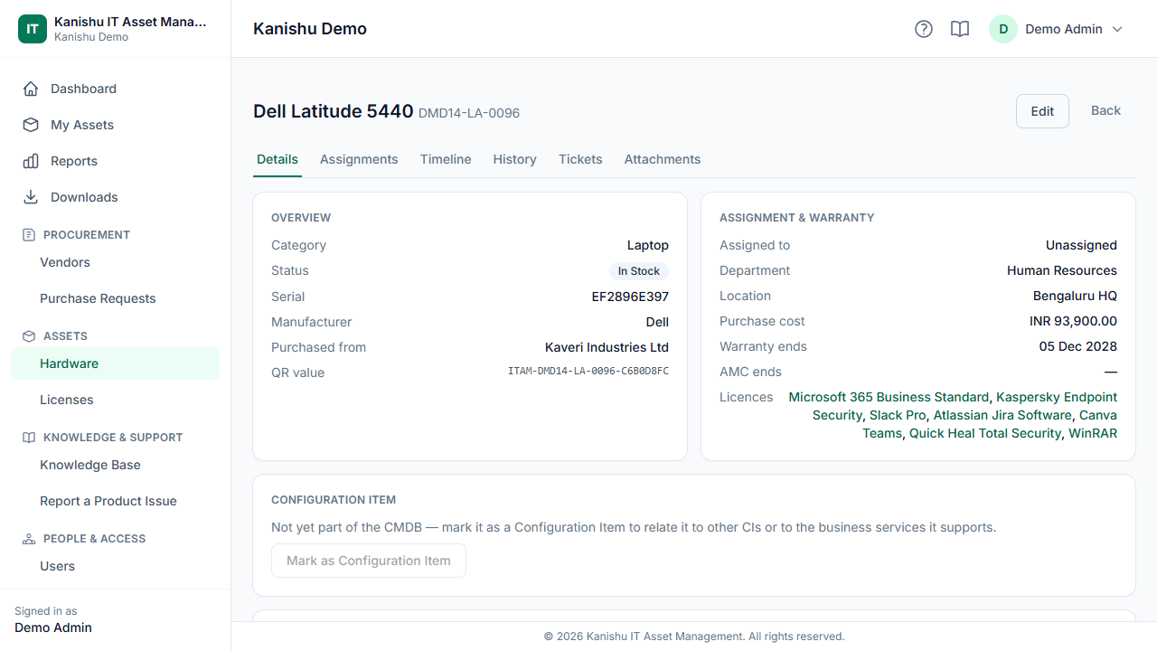1157x651 pixels.
Task: Open the Slack Pro licence link
Action: [x=898, y=415]
